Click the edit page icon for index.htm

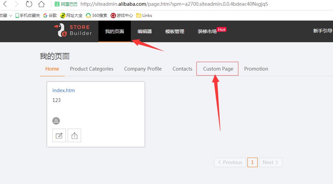click(59, 135)
